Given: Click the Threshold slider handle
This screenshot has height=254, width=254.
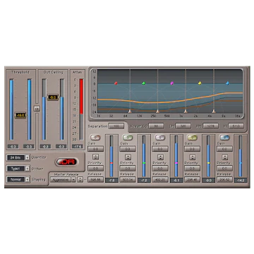Looking at the screenshot, I should point(20,115).
